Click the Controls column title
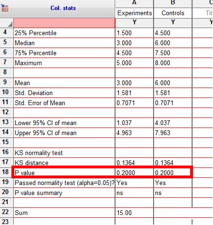Image resolution: width=213 pixels, height=225 pixels. (x=173, y=13)
